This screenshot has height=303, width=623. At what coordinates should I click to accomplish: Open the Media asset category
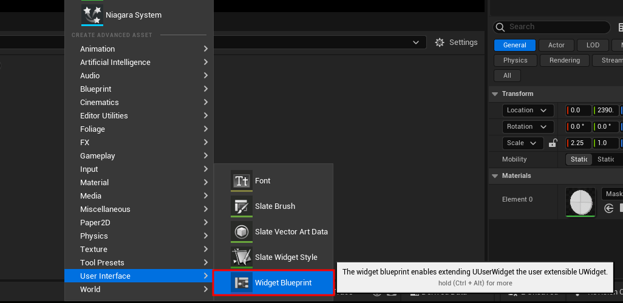coord(139,196)
